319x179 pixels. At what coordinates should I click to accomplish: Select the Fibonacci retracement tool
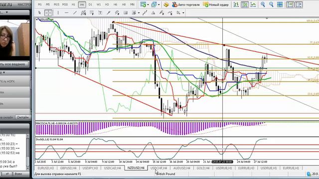[x=92, y=13]
